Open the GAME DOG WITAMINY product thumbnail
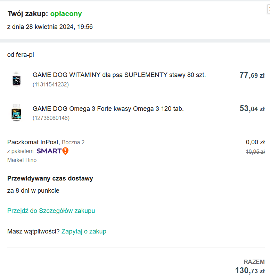Viewport: 270px width, 276px height. coord(16,79)
